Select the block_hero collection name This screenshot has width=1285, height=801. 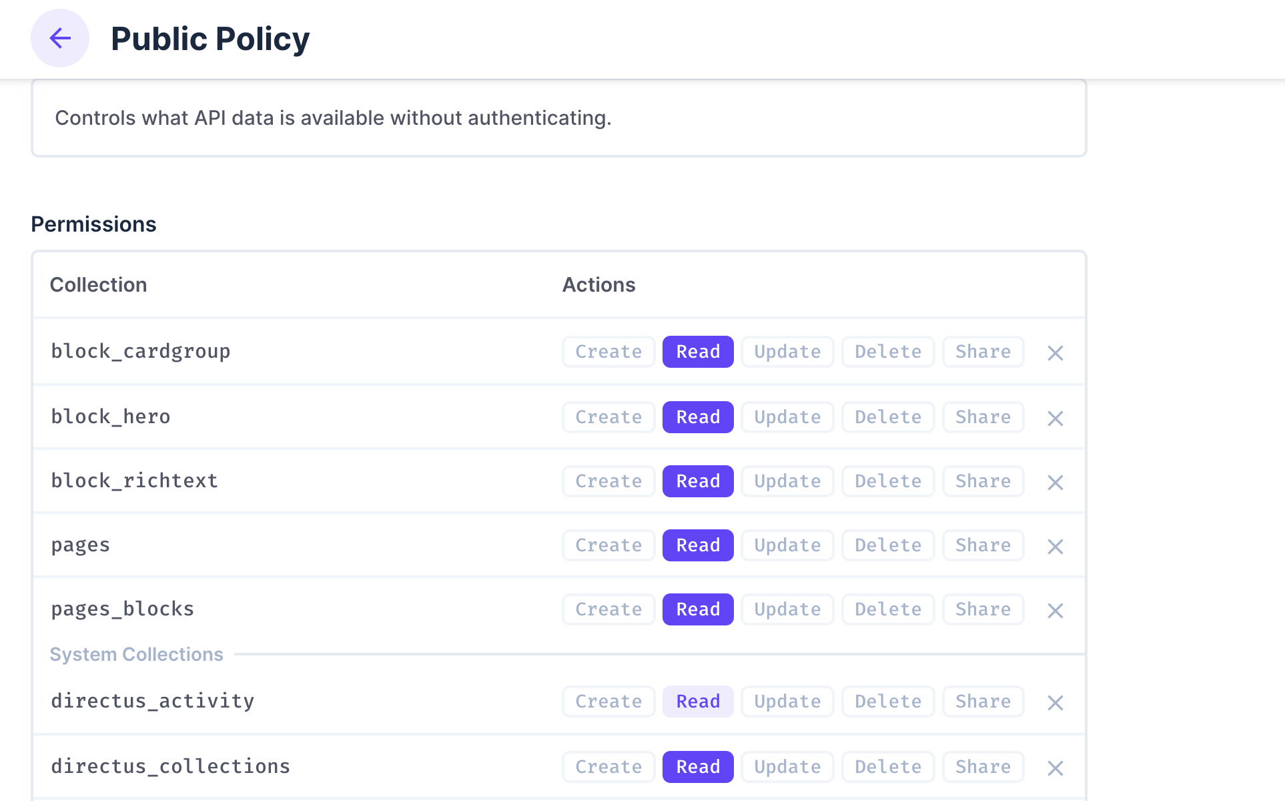[x=111, y=417]
